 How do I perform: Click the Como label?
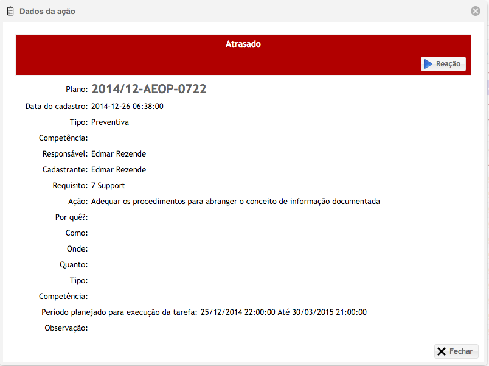point(77,233)
